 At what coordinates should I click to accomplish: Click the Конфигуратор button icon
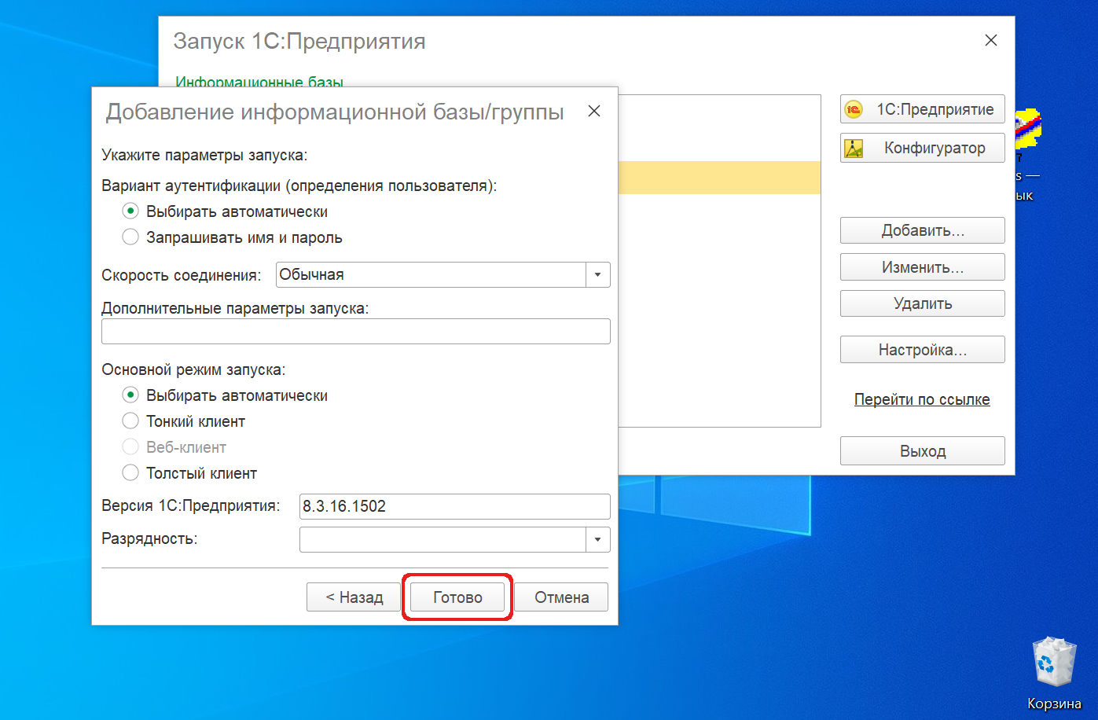point(854,148)
